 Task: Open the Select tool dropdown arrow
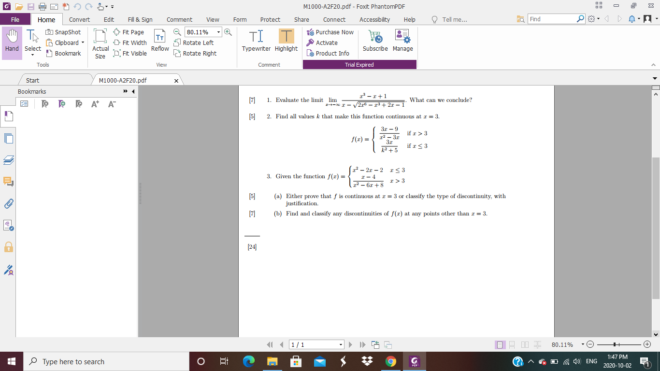(32, 54)
